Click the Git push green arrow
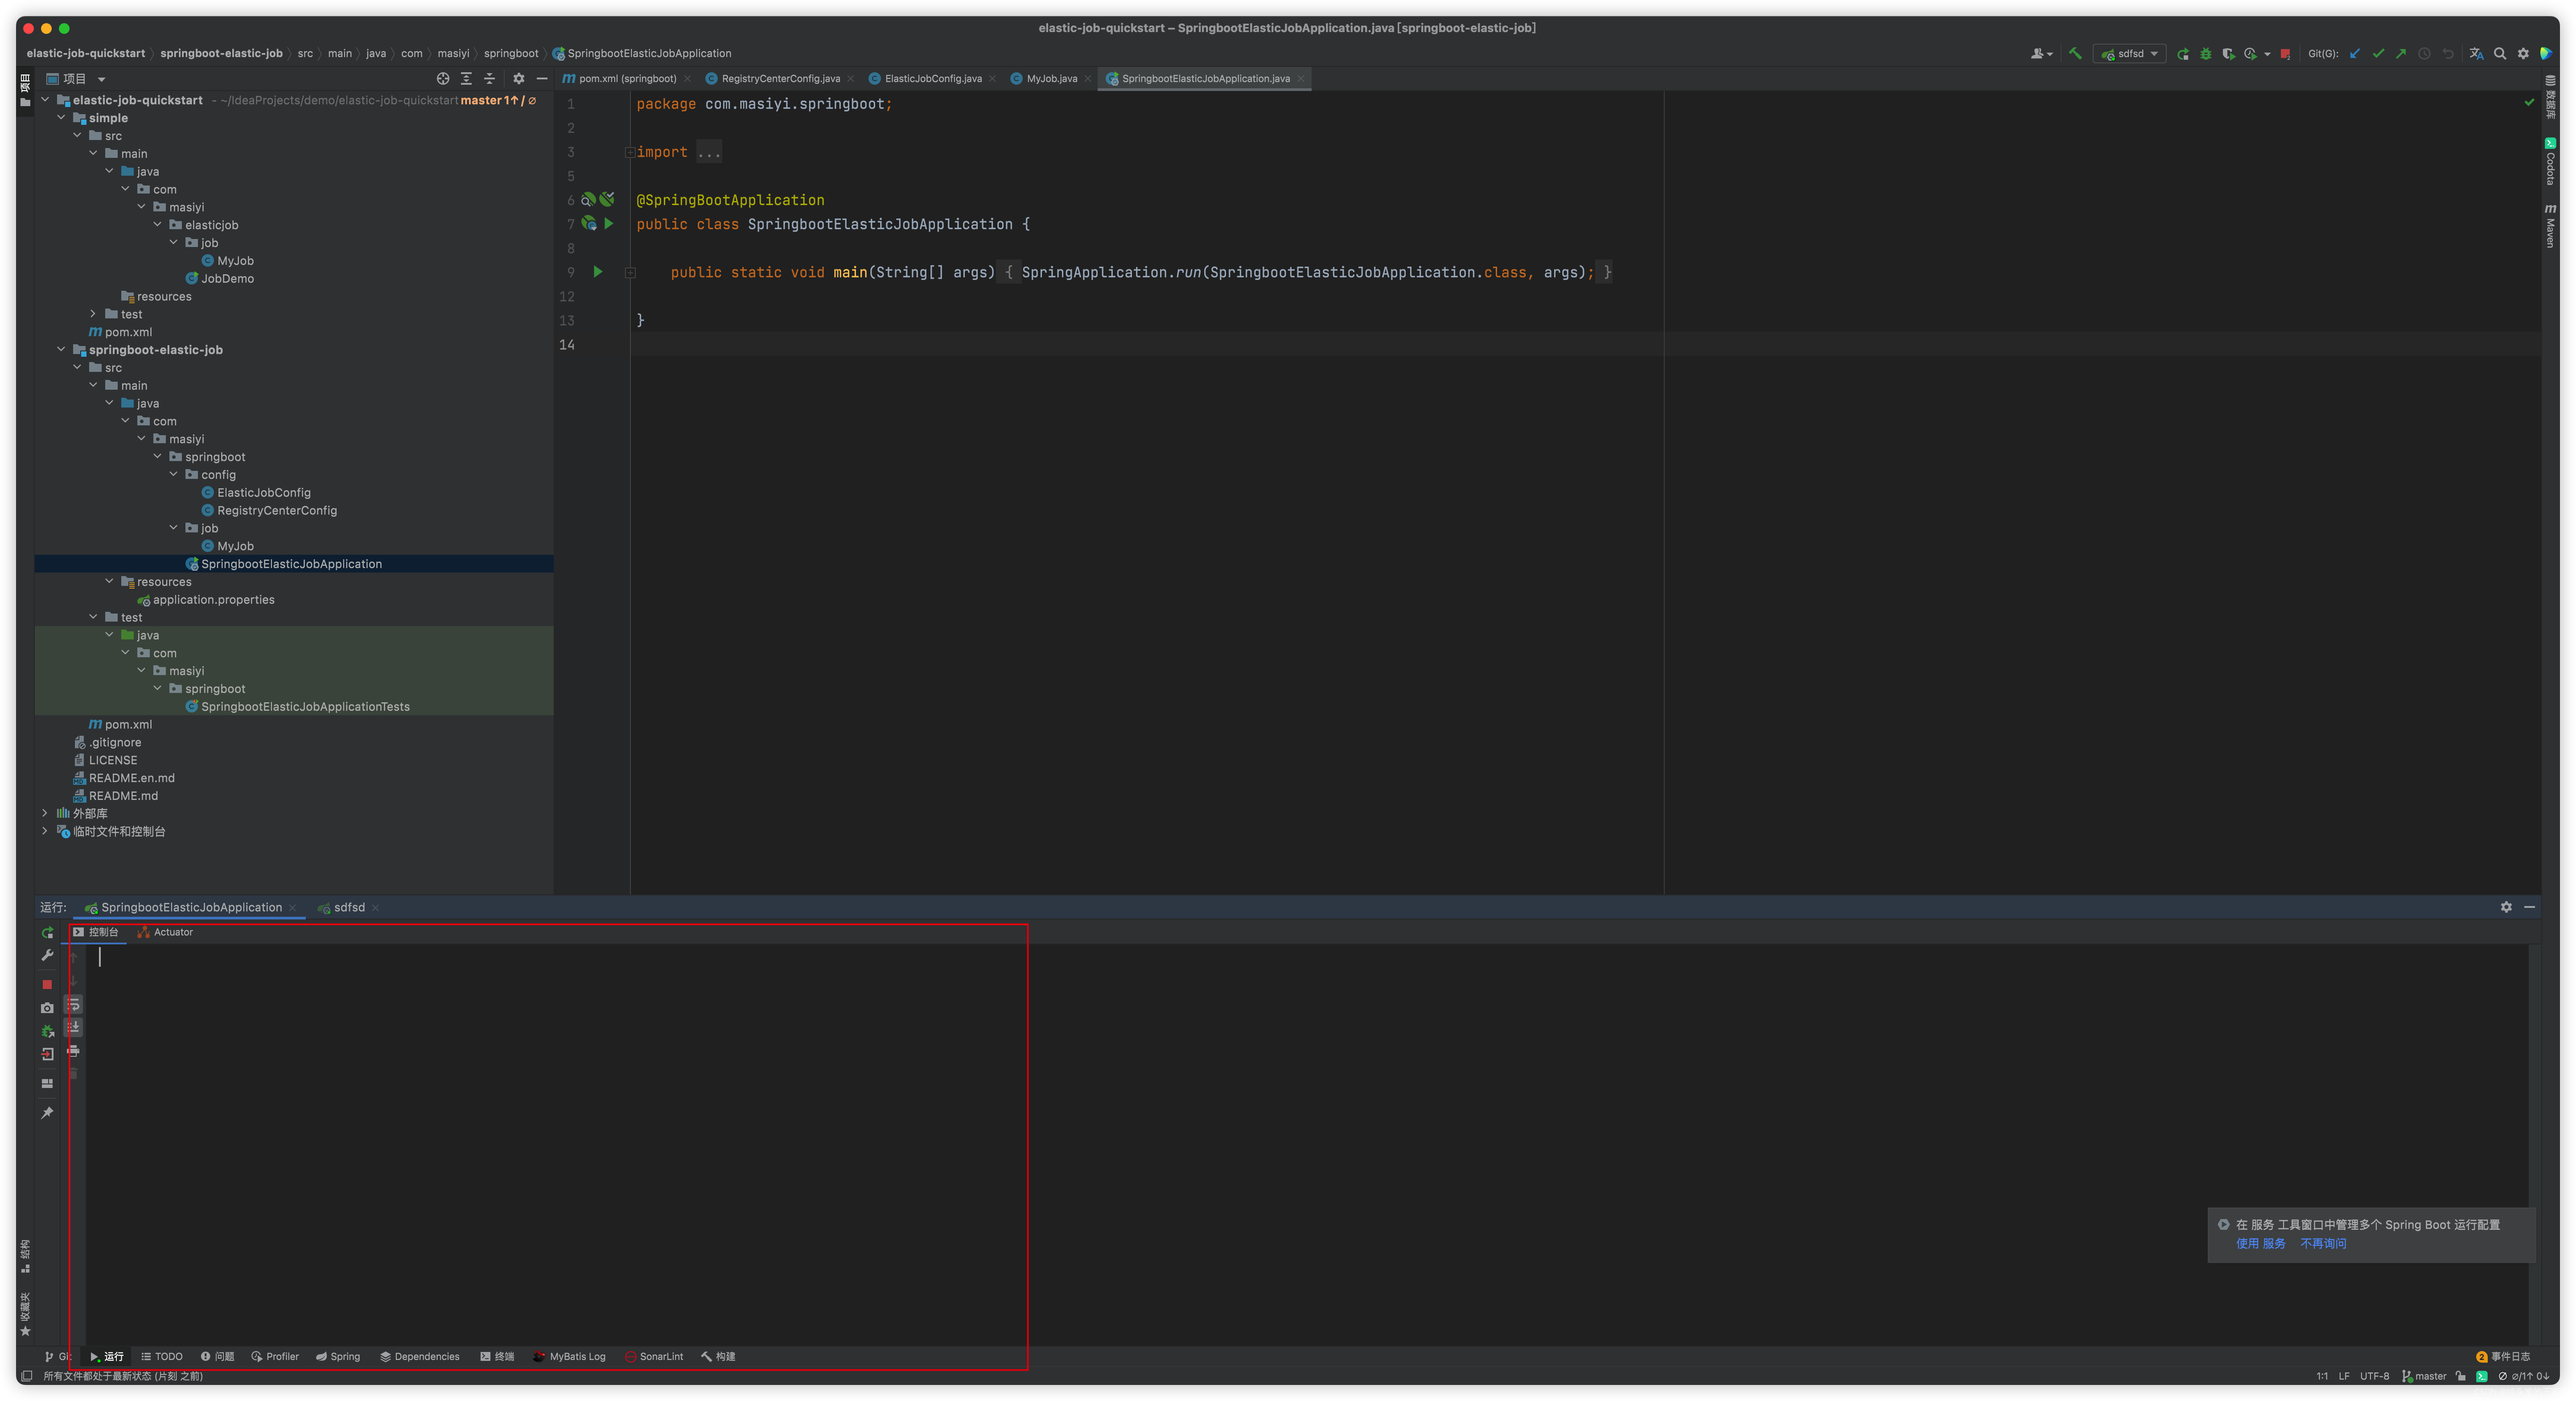Viewport: 2576px width, 1401px height. (x=2401, y=54)
